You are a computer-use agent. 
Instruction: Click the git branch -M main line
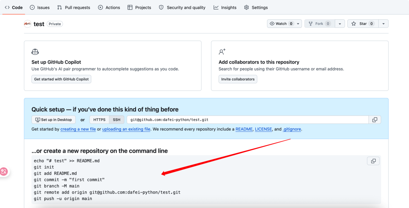56,186
